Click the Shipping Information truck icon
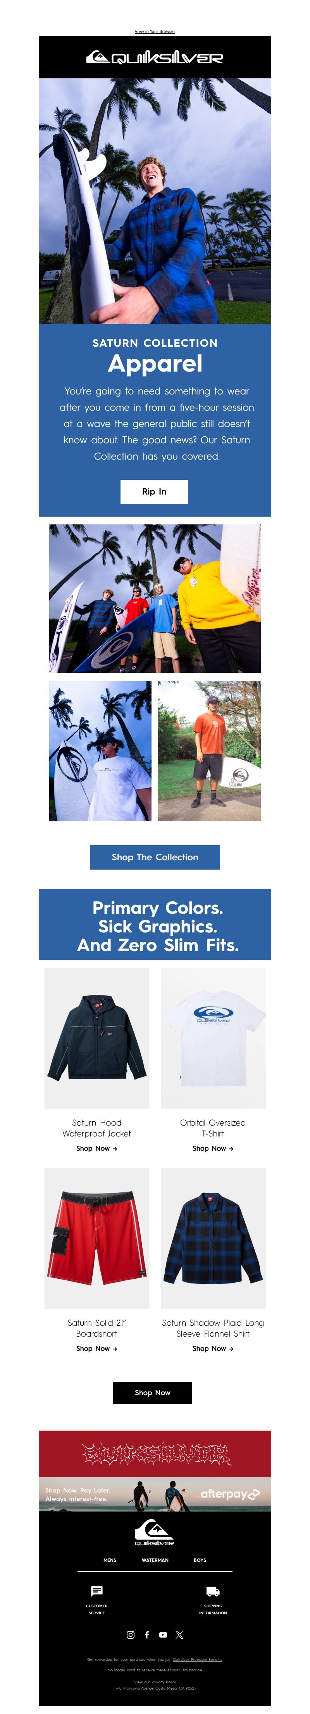The height and width of the screenshot is (1714, 310). 213,1591
